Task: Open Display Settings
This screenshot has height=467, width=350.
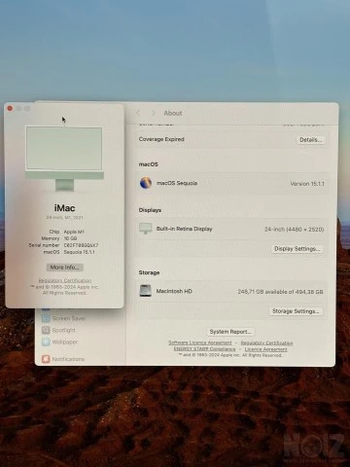Action: [297, 249]
